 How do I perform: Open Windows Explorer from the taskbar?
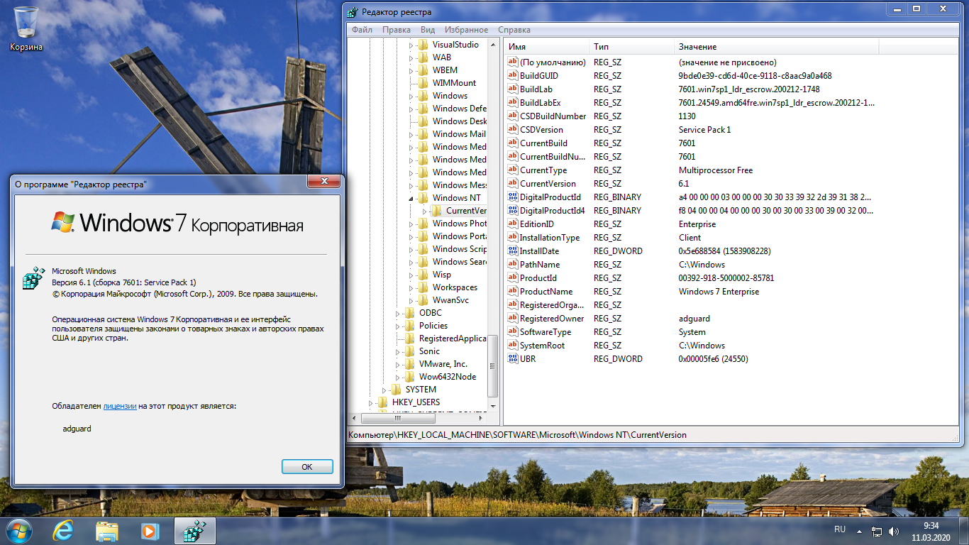(x=107, y=531)
